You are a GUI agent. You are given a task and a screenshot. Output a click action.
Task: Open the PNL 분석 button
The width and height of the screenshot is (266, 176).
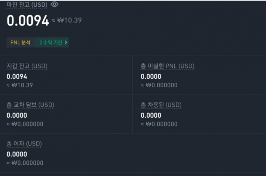(x=20, y=42)
